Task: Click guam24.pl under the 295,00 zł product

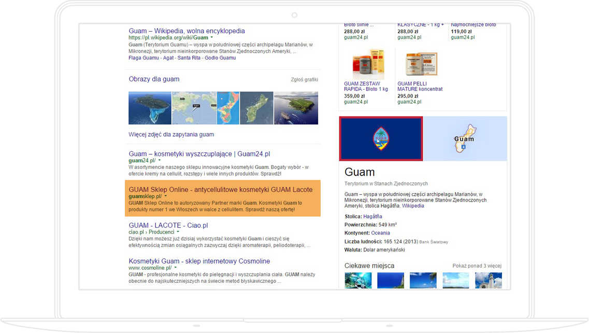Action: (x=409, y=102)
